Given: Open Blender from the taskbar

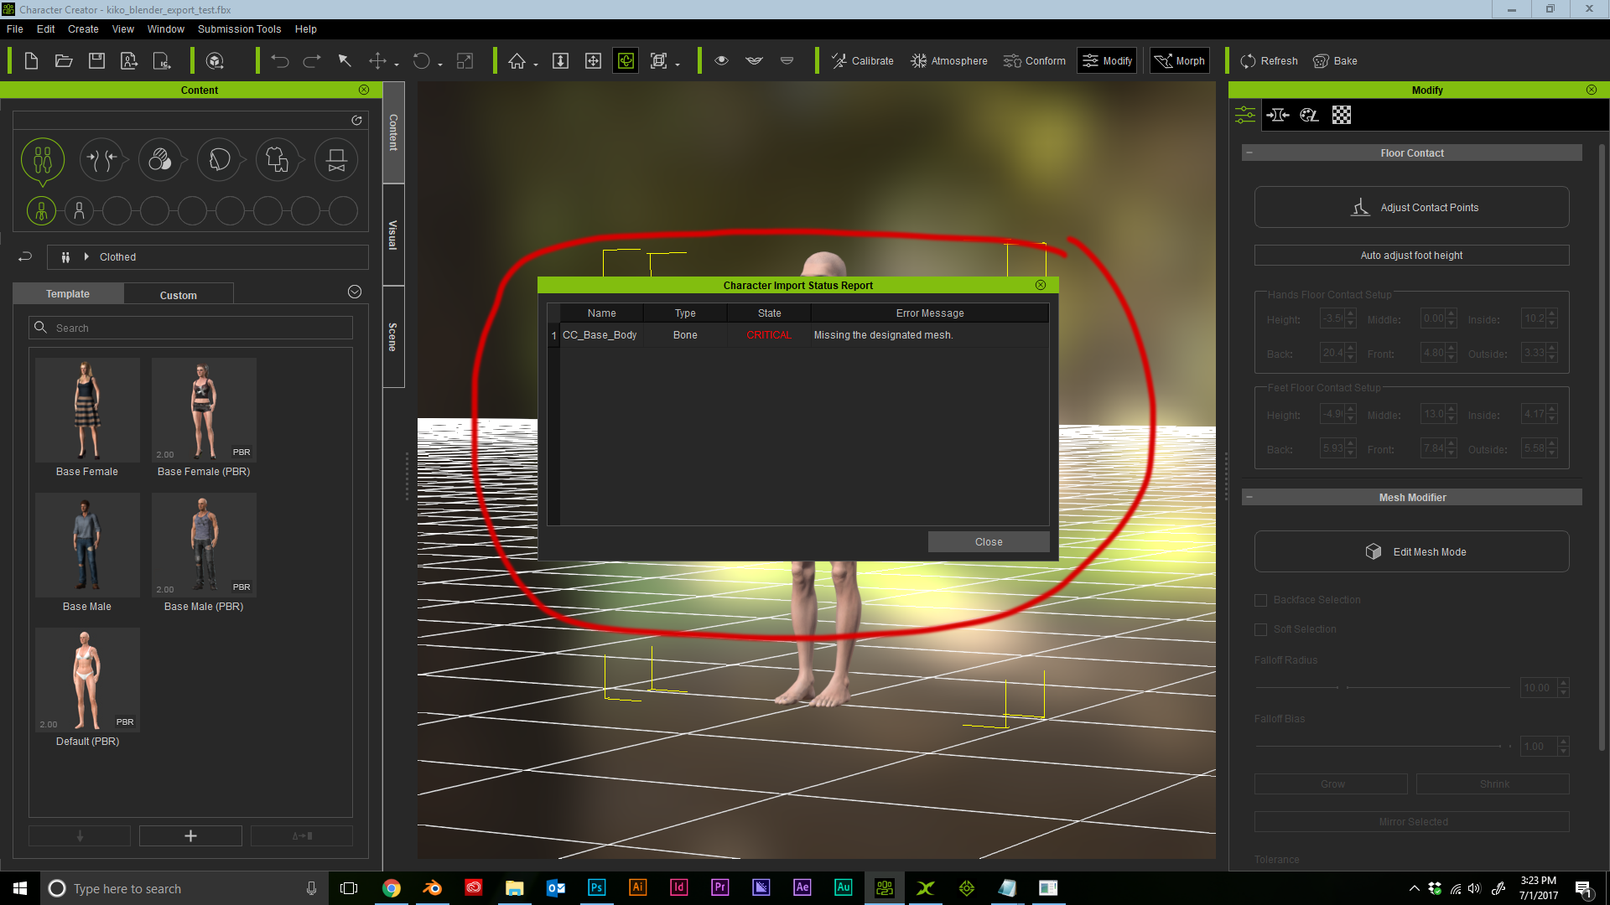Looking at the screenshot, I should [432, 887].
